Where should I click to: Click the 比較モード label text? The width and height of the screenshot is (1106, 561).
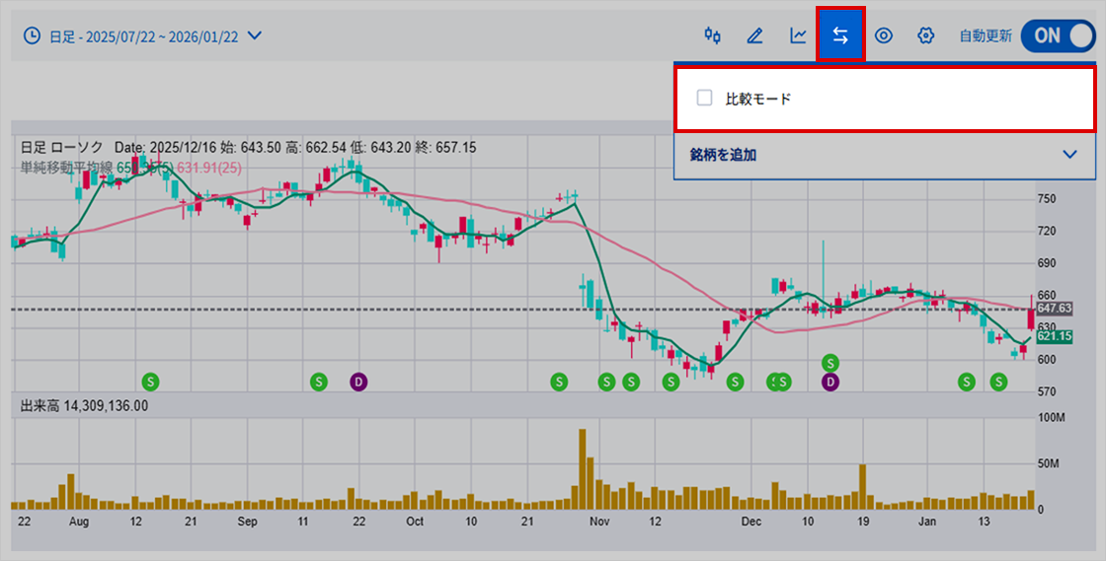[x=758, y=99]
